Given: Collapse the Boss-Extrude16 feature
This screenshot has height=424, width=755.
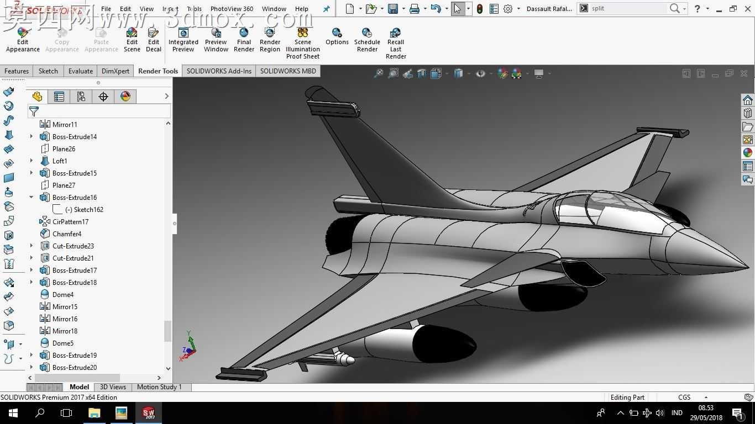Looking at the screenshot, I should pyautogui.click(x=32, y=197).
